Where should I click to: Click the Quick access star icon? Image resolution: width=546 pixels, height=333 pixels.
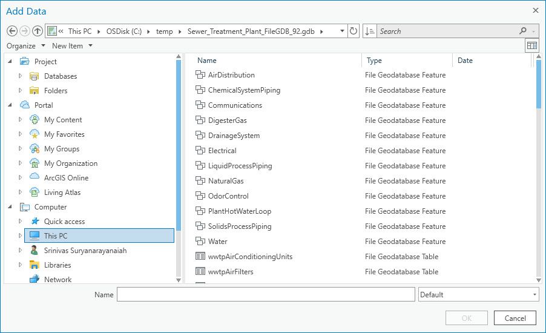(35, 221)
